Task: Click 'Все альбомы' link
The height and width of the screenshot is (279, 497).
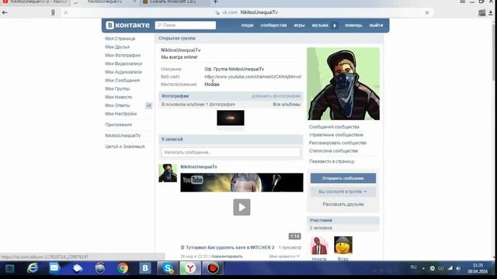Action: [x=287, y=105]
